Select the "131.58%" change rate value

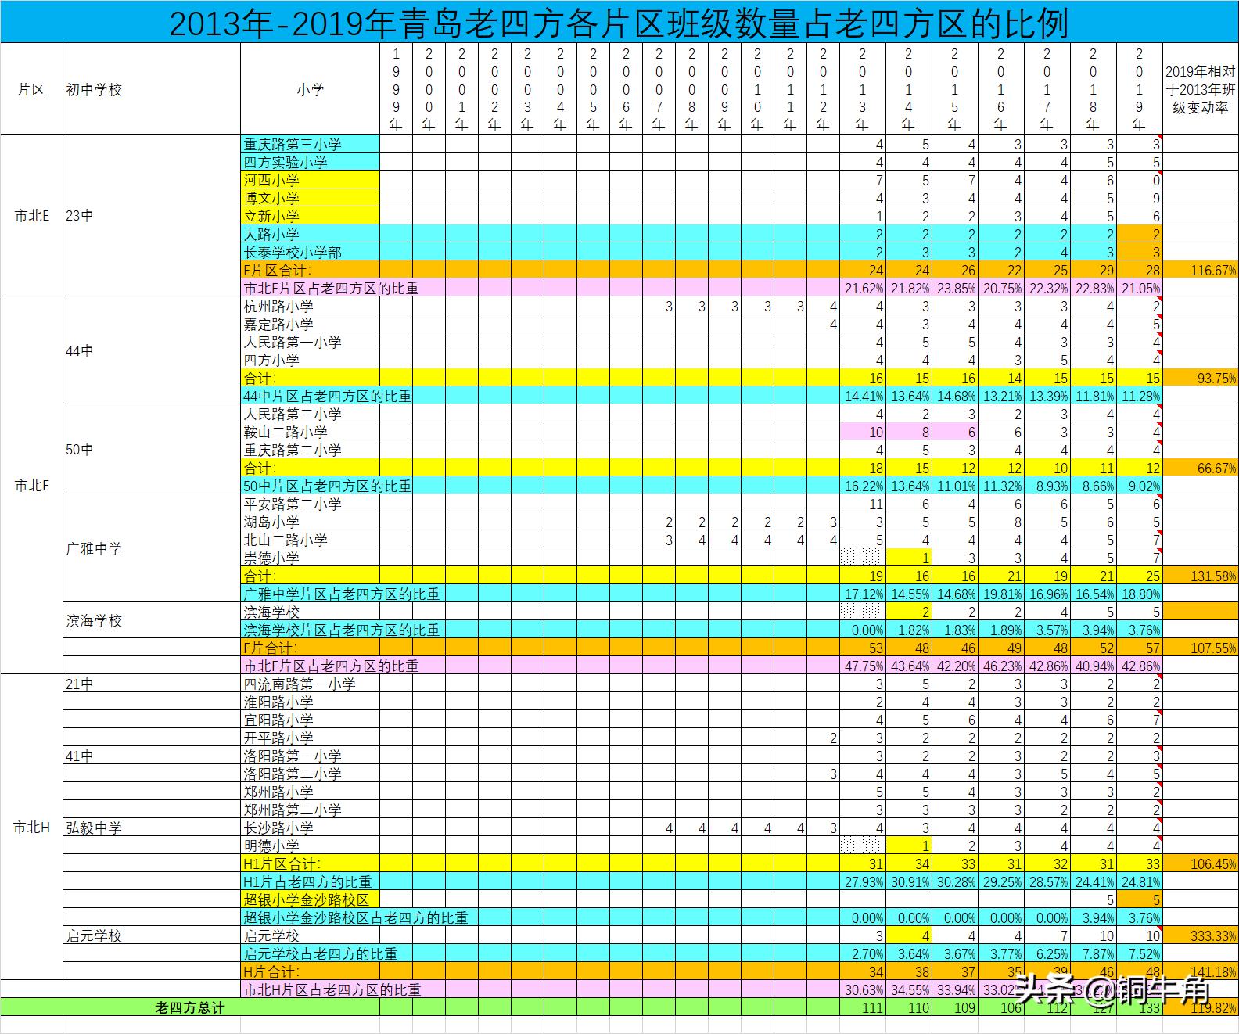[x=1201, y=576]
